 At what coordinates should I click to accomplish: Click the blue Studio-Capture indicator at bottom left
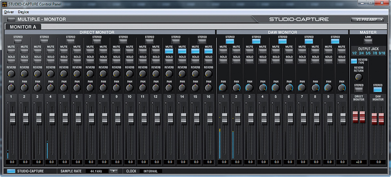(11, 171)
